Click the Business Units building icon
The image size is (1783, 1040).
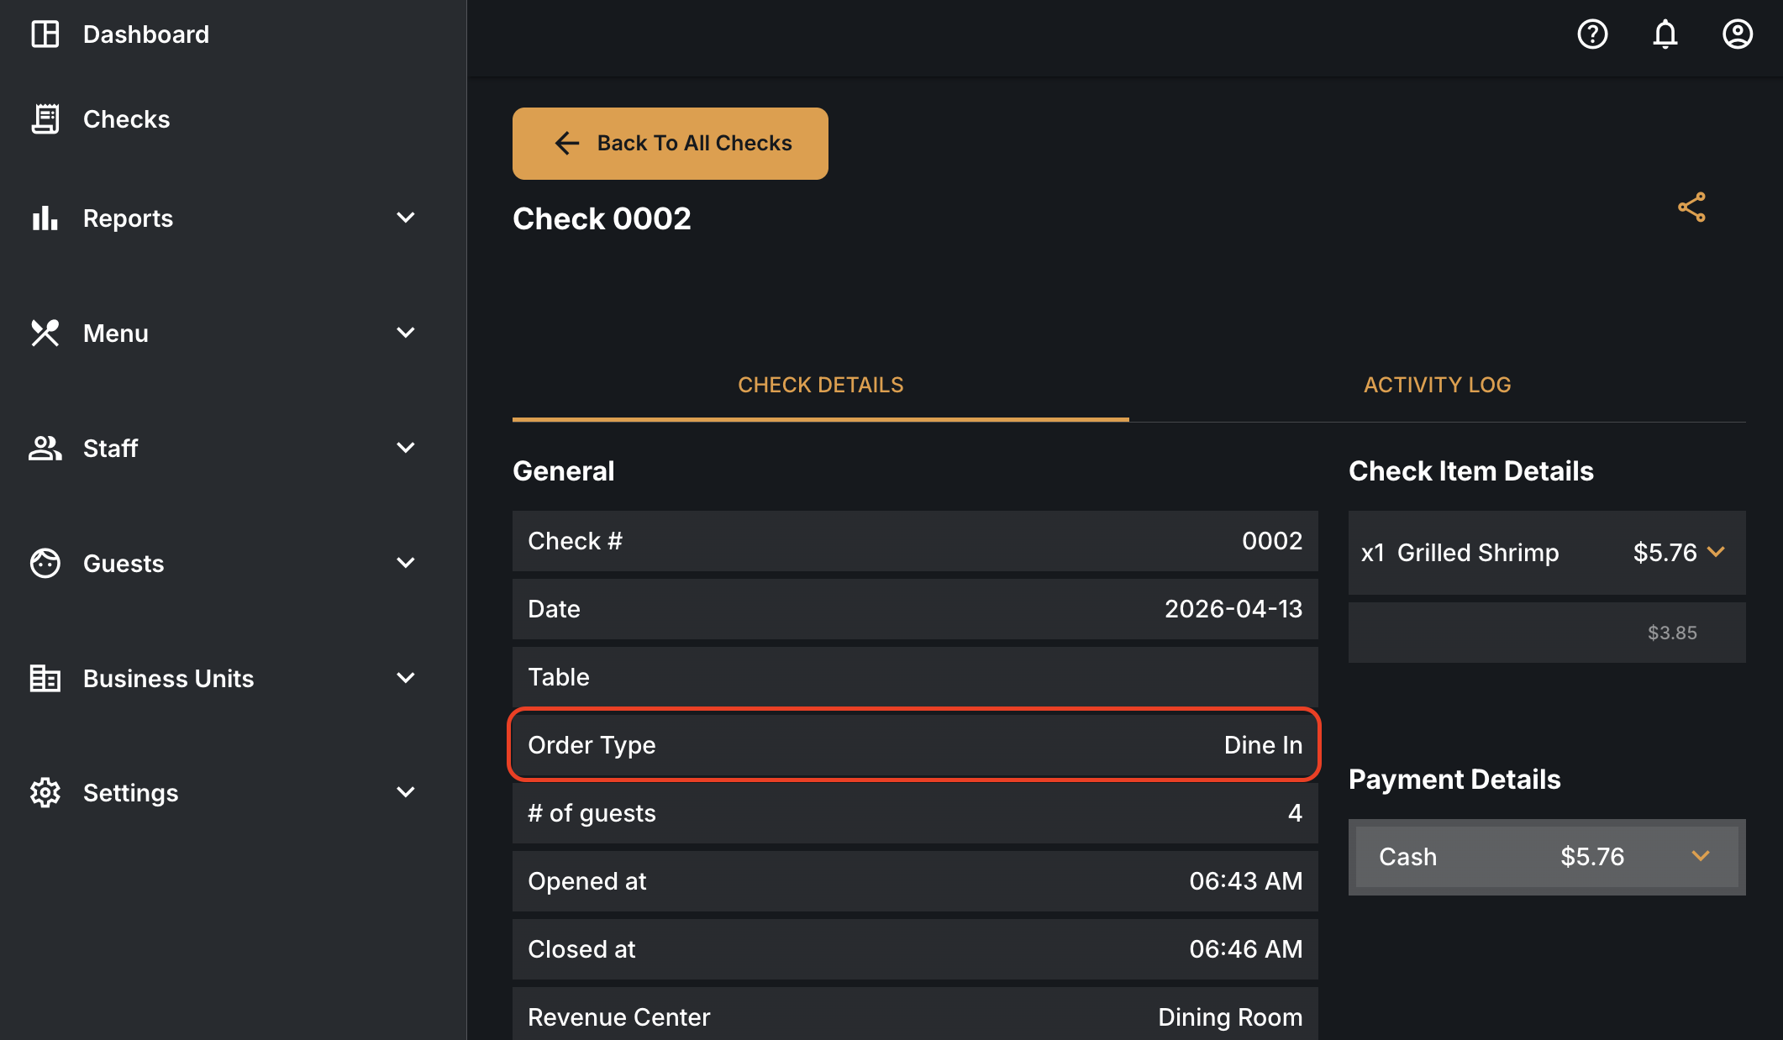45,678
